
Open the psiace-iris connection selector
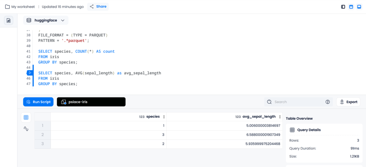[x=91, y=102]
